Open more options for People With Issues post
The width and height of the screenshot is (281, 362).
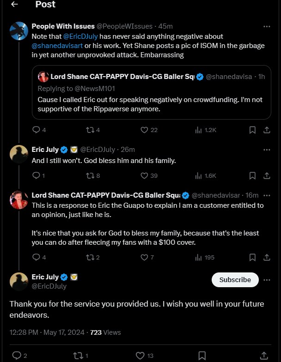pos(267,27)
